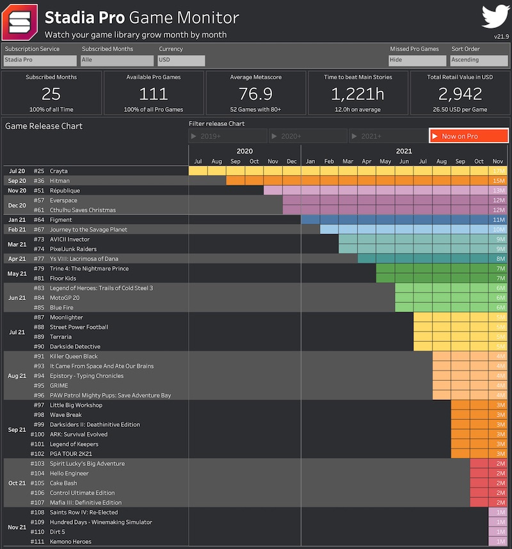512x549 pixels.
Task: Click the ARK: Survival Evolved game name
Action: pyautogui.click(x=79, y=434)
